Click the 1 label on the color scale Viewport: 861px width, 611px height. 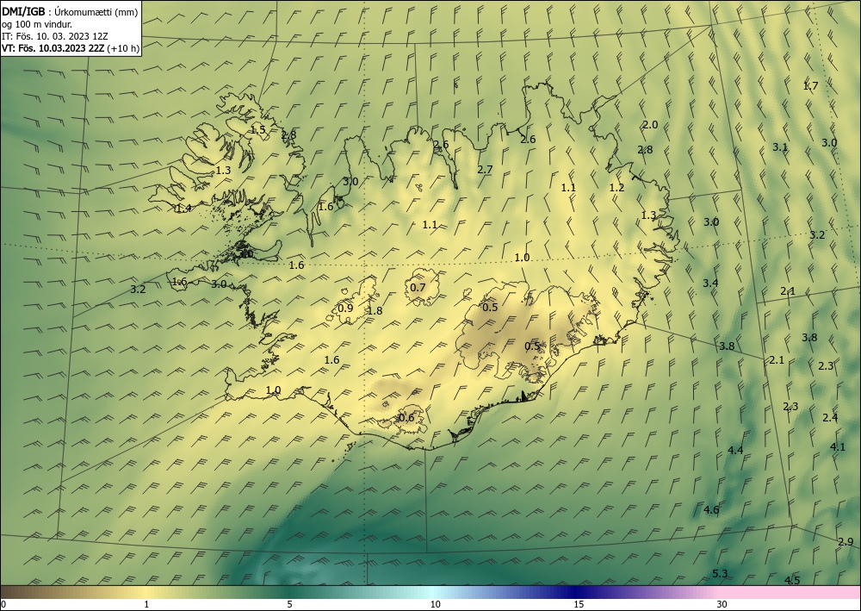click(x=146, y=604)
